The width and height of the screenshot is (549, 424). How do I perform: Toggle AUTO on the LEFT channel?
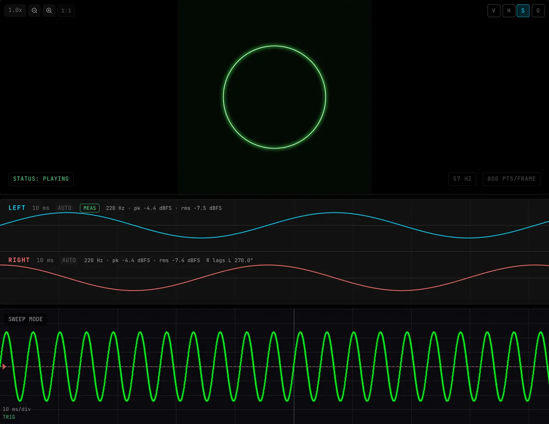tap(65, 208)
